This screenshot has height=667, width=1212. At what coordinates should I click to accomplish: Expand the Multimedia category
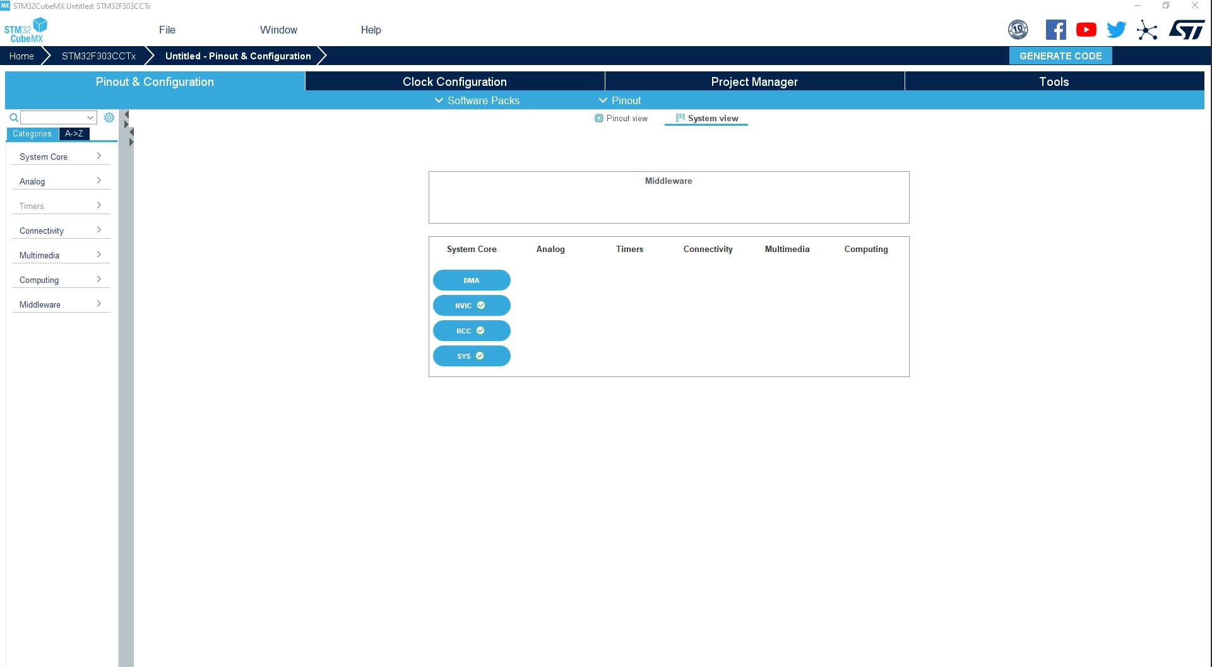[61, 255]
